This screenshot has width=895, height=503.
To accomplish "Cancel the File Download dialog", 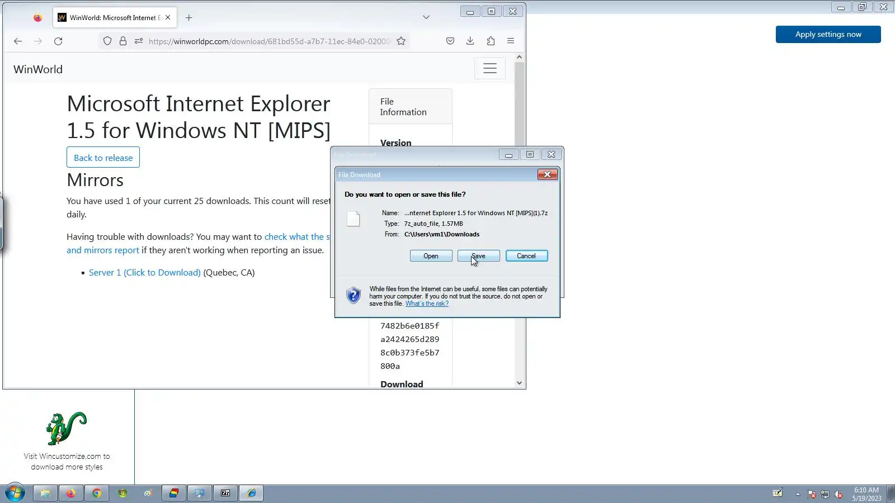I will [526, 256].
